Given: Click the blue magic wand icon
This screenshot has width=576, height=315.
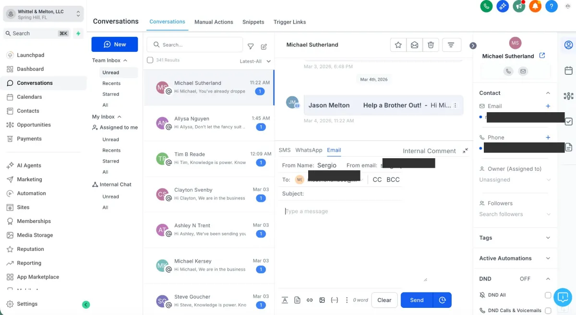Looking at the screenshot, I should coord(503,6).
